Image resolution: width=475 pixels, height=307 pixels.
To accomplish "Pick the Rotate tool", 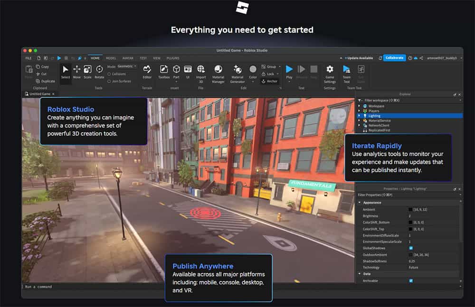I will [99, 72].
